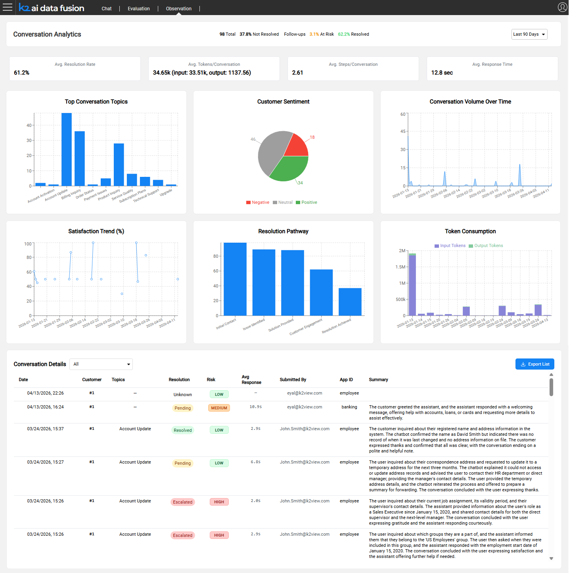Click the HIGH risk badge on the Escalated row
The height and width of the screenshot is (573, 569).
[219, 502]
